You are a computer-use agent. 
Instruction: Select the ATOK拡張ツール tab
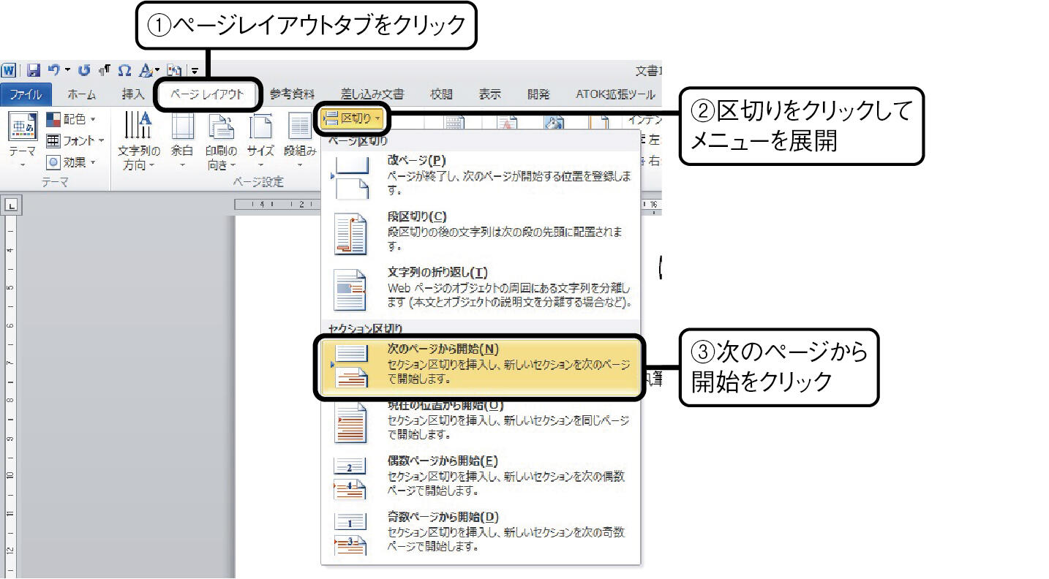click(614, 94)
